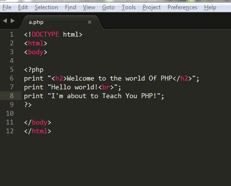The image size is (231, 186).
Task: Click the opening html tag on line 2
Action: pos(36,43)
